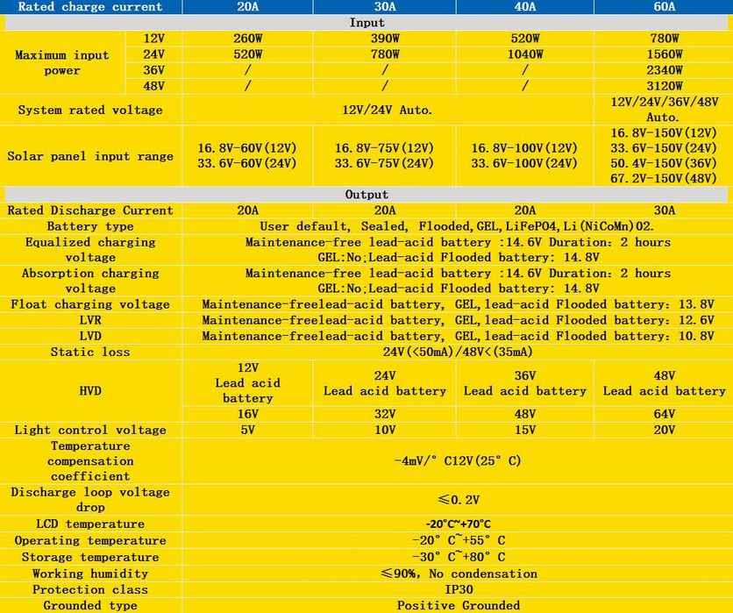Viewport: 733px width, 613px height.
Task: Click the 'Absorption charging voltage' label
Action: click(x=90, y=281)
